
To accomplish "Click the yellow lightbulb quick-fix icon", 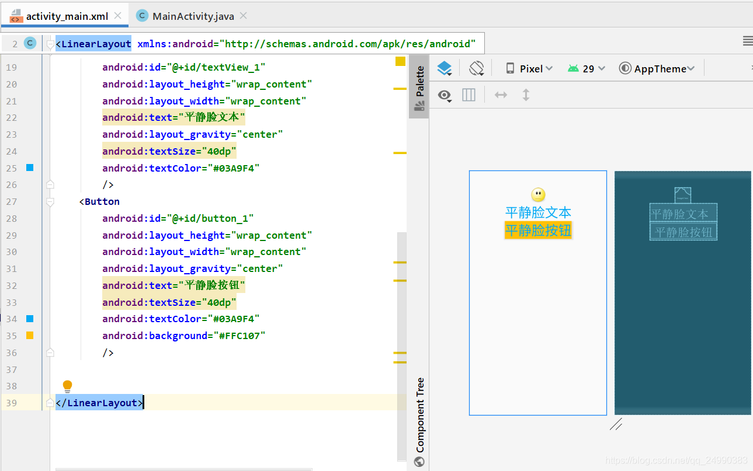I will click(x=67, y=386).
